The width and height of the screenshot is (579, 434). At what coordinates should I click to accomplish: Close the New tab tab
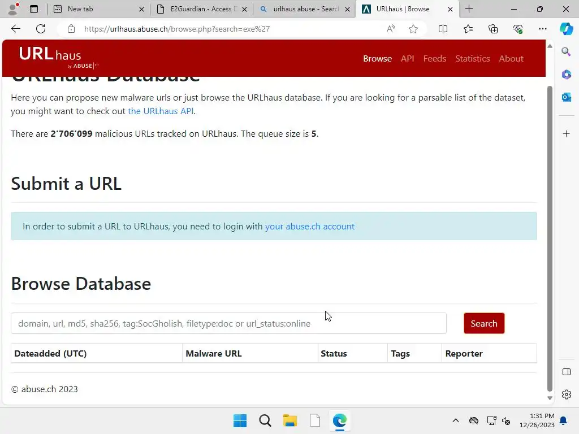point(141,9)
